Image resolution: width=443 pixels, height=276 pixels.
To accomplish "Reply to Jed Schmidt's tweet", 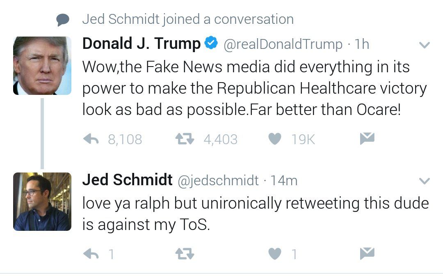I will tap(91, 254).
